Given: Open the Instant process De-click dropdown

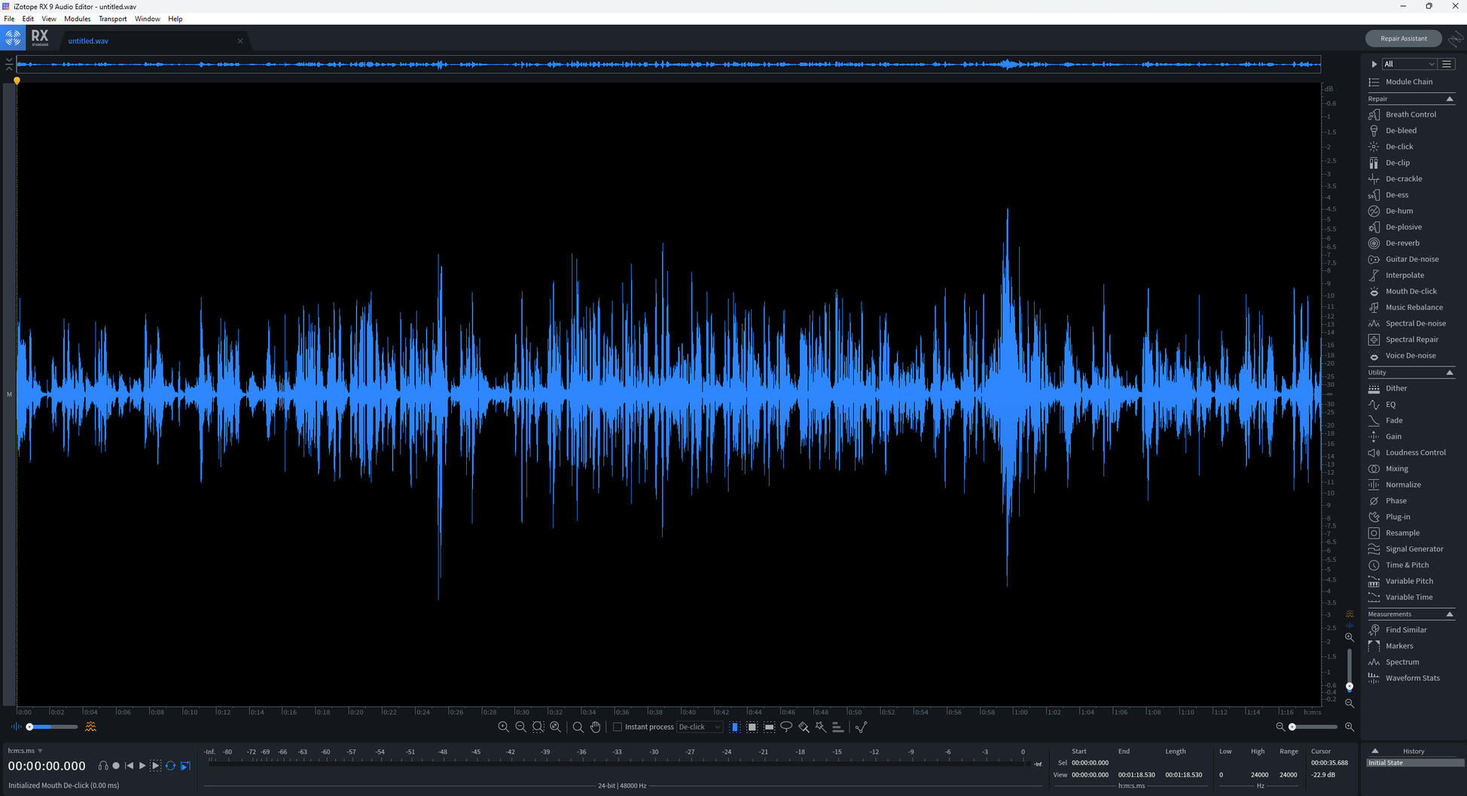Looking at the screenshot, I should pos(700,727).
